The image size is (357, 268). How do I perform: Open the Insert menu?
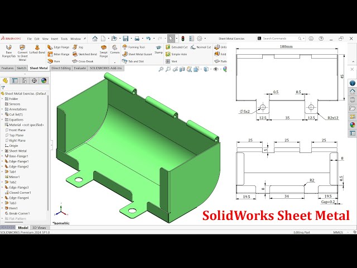tap(55, 39)
